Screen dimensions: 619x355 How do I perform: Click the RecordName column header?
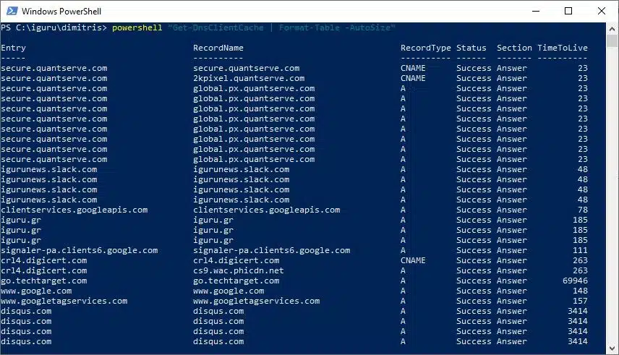218,48
